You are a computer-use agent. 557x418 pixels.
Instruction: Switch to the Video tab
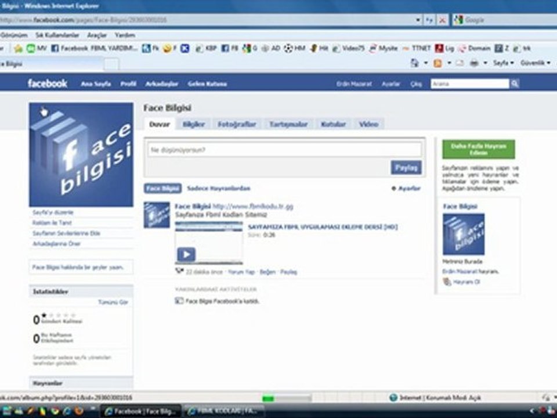point(369,124)
